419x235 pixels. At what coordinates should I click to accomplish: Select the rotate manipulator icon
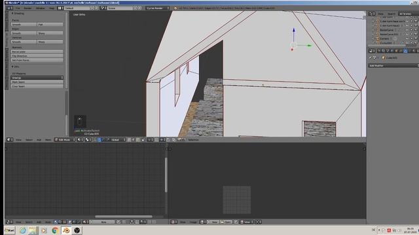click(103, 140)
